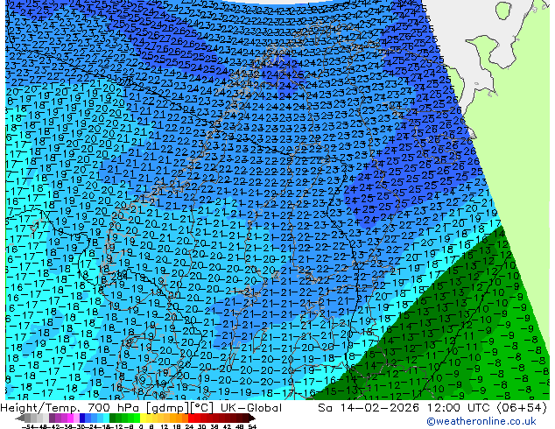The image size is (555, 429).
Task: Click the 12:00 UTC (06+54) forecast time
Action: (487, 408)
